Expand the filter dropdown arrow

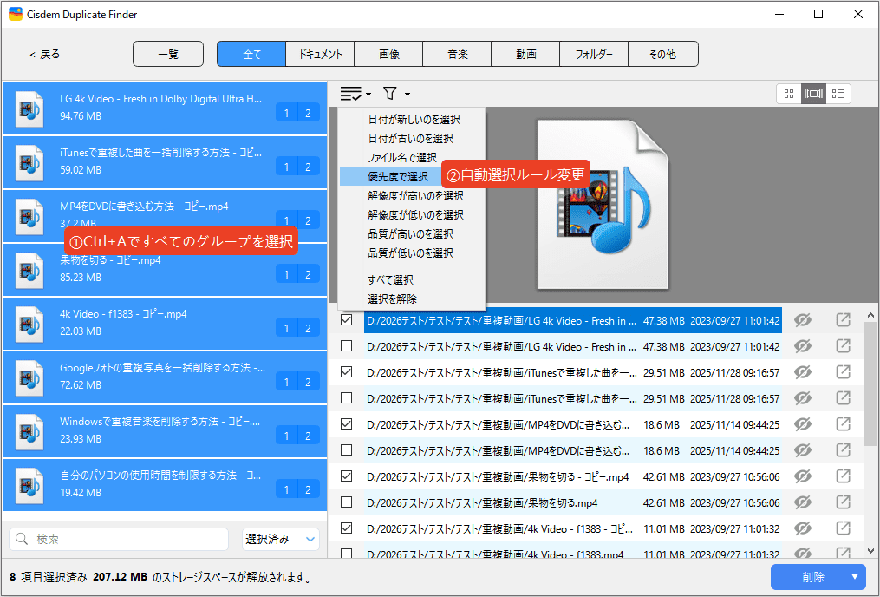407,94
